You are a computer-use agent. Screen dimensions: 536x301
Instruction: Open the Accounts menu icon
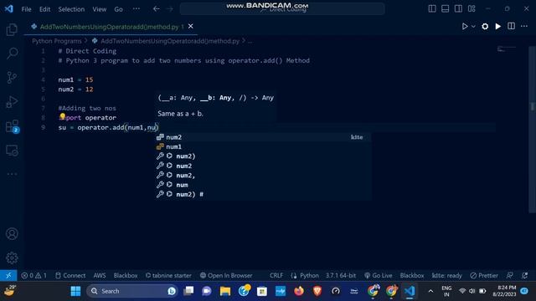pos(12,234)
